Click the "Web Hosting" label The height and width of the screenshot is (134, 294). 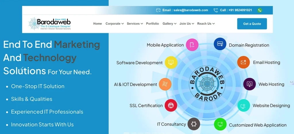pyautogui.click(x=271, y=84)
